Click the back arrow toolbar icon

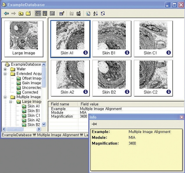coord(6,13)
